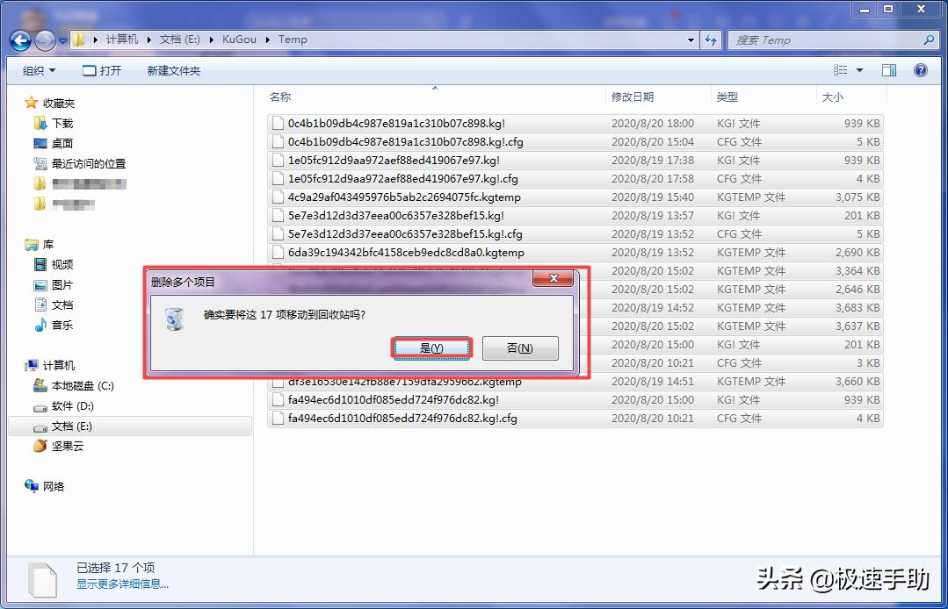Viewport: 948px width, 609px height.
Task: Click the Back navigation arrow
Action: 20,40
